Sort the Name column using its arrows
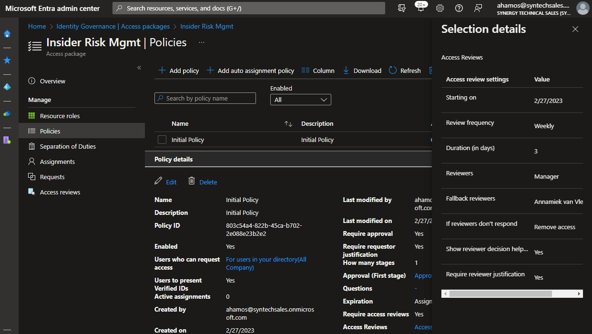Image resolution: width=592 pixels, height=334 pixels. pos(288,123)
